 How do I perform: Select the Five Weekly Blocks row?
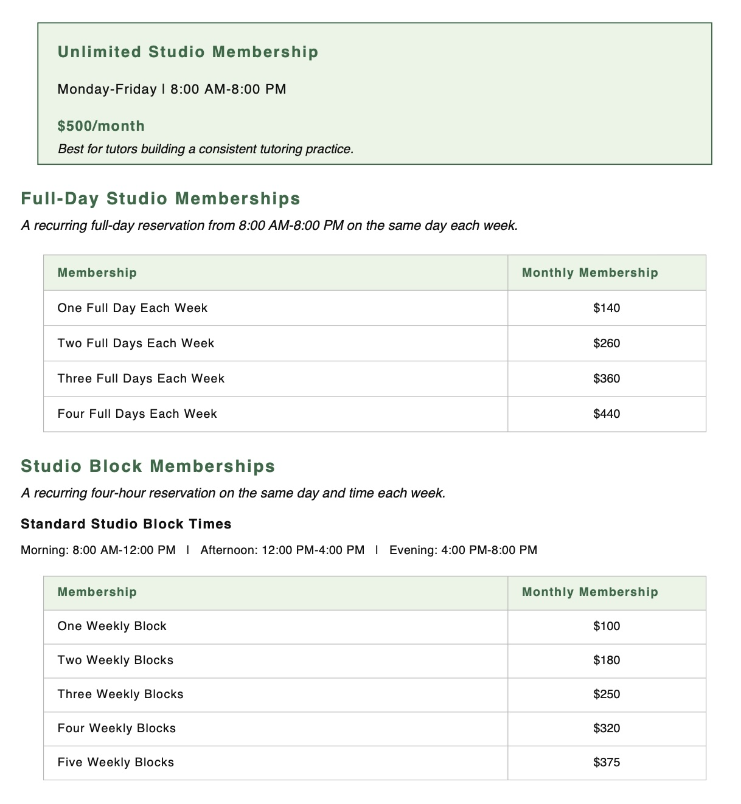(x=375, y=763)
